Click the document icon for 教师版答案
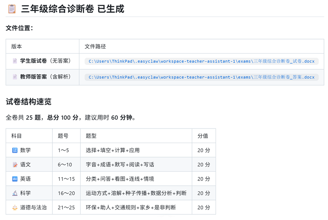 (15, 77)
